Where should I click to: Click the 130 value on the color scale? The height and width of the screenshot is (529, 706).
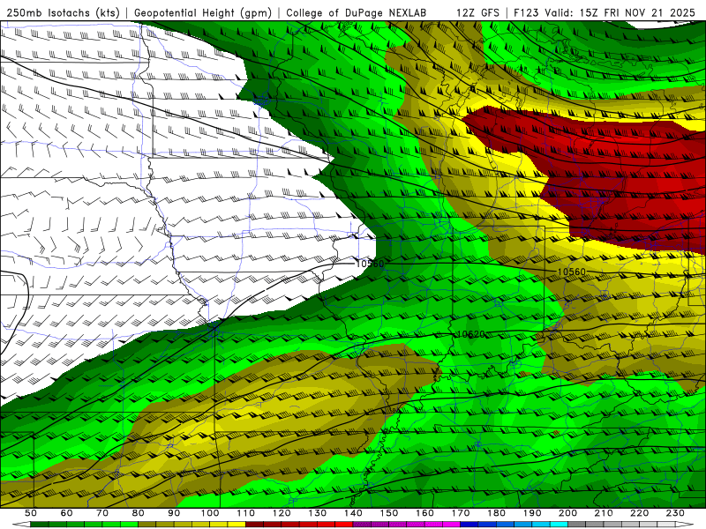pos(318,513)
